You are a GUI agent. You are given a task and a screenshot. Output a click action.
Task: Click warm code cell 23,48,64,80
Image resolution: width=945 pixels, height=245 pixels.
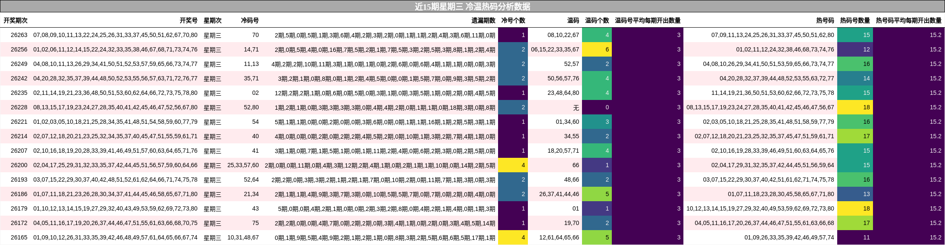[x=563, y=93]
